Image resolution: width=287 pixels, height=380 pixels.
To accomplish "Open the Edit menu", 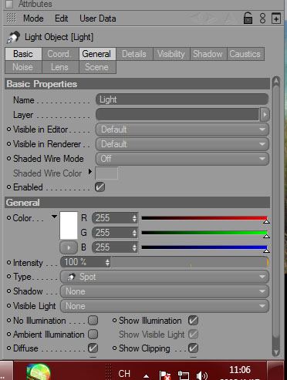I will pos(61,18).
